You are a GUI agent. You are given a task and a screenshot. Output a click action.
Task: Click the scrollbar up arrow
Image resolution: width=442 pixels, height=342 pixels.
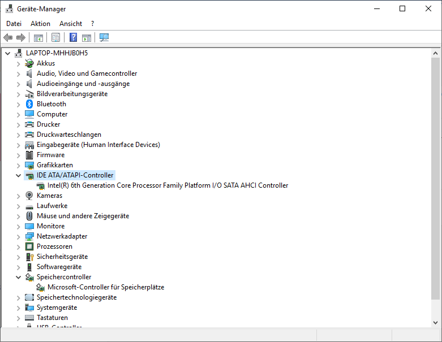pyautogui.click(x=435, y=53)
